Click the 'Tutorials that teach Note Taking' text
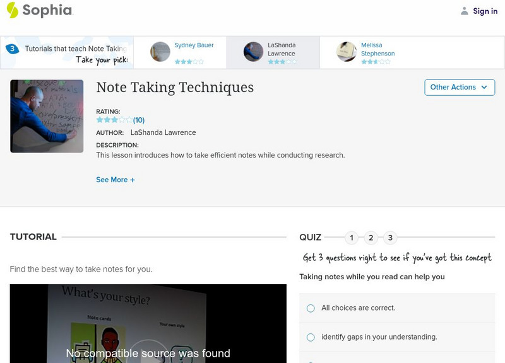Viewport: 505px width, 363px height. point(76,49)
